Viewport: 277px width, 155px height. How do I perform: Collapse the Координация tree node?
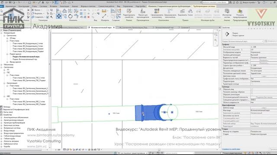coord(1,33)
